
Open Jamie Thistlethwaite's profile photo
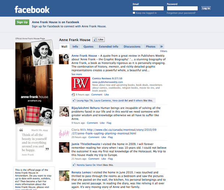[65, 147]
